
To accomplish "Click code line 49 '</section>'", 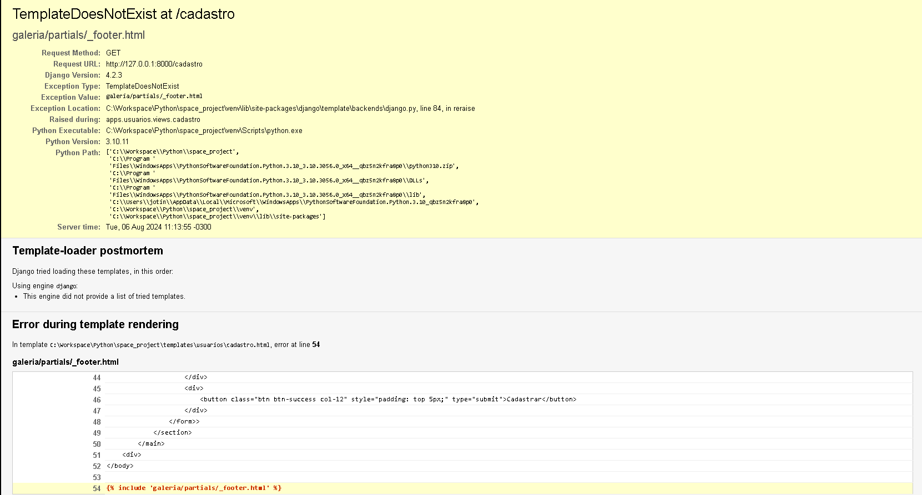I will click(173, 432).
